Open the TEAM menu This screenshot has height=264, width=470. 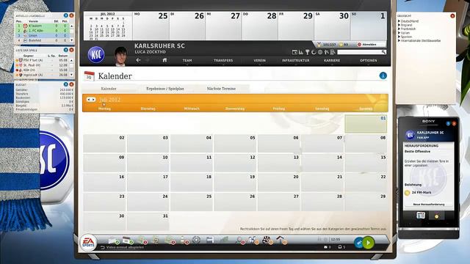(x=187, y=60)
